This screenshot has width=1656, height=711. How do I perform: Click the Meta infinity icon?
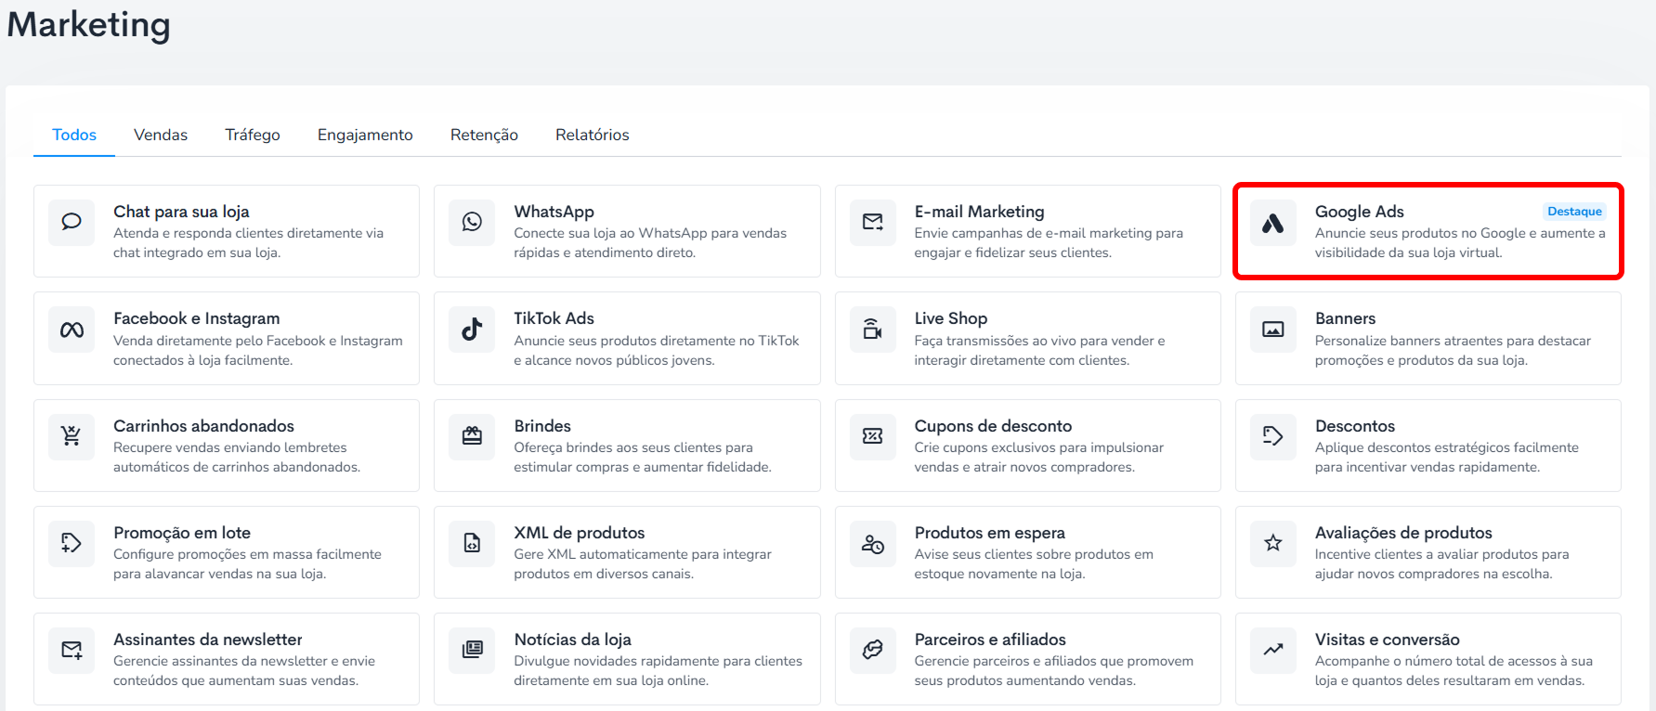click(72, 330)
